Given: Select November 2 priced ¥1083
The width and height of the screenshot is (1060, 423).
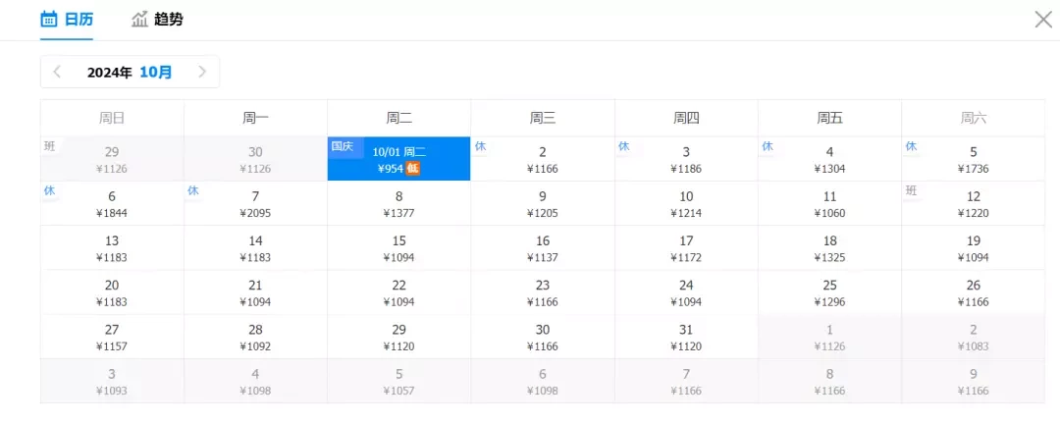Looking at the screenshot, I should pos(974,338).
